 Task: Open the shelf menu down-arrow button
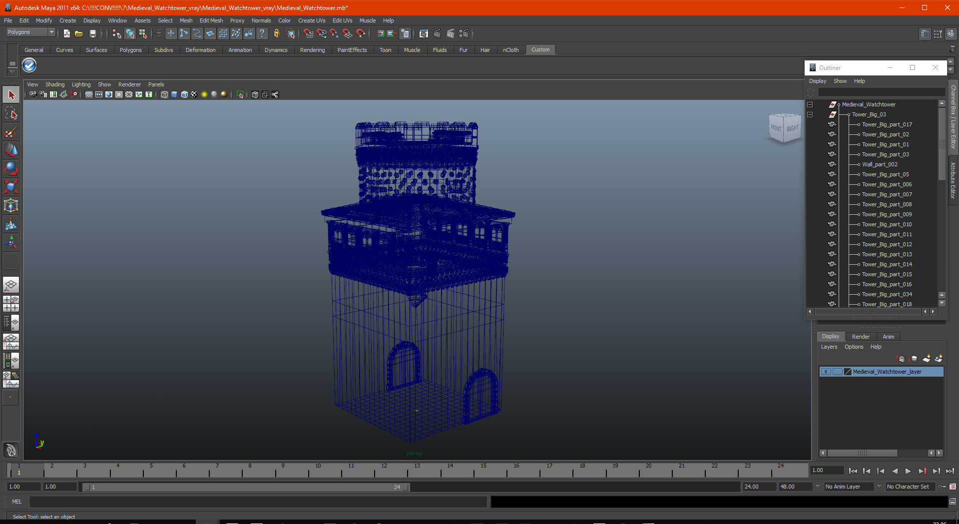(12, 72)
